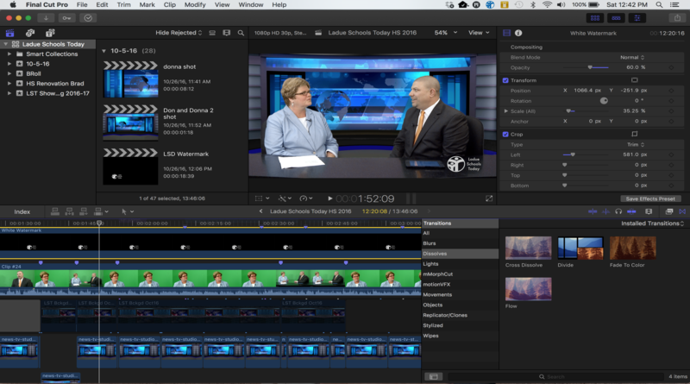Open the Video inspector icon
The width and height of the screenshot is (690, 384).
coord(506,33)
